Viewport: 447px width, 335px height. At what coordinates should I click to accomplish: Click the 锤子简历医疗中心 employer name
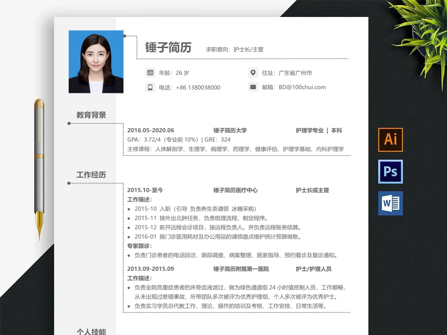tap(235, 190)
